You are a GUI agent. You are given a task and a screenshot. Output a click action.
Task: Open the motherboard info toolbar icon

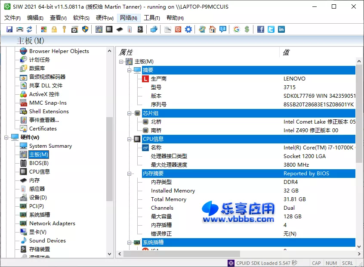pyautogui.click(x=98, y=29)
